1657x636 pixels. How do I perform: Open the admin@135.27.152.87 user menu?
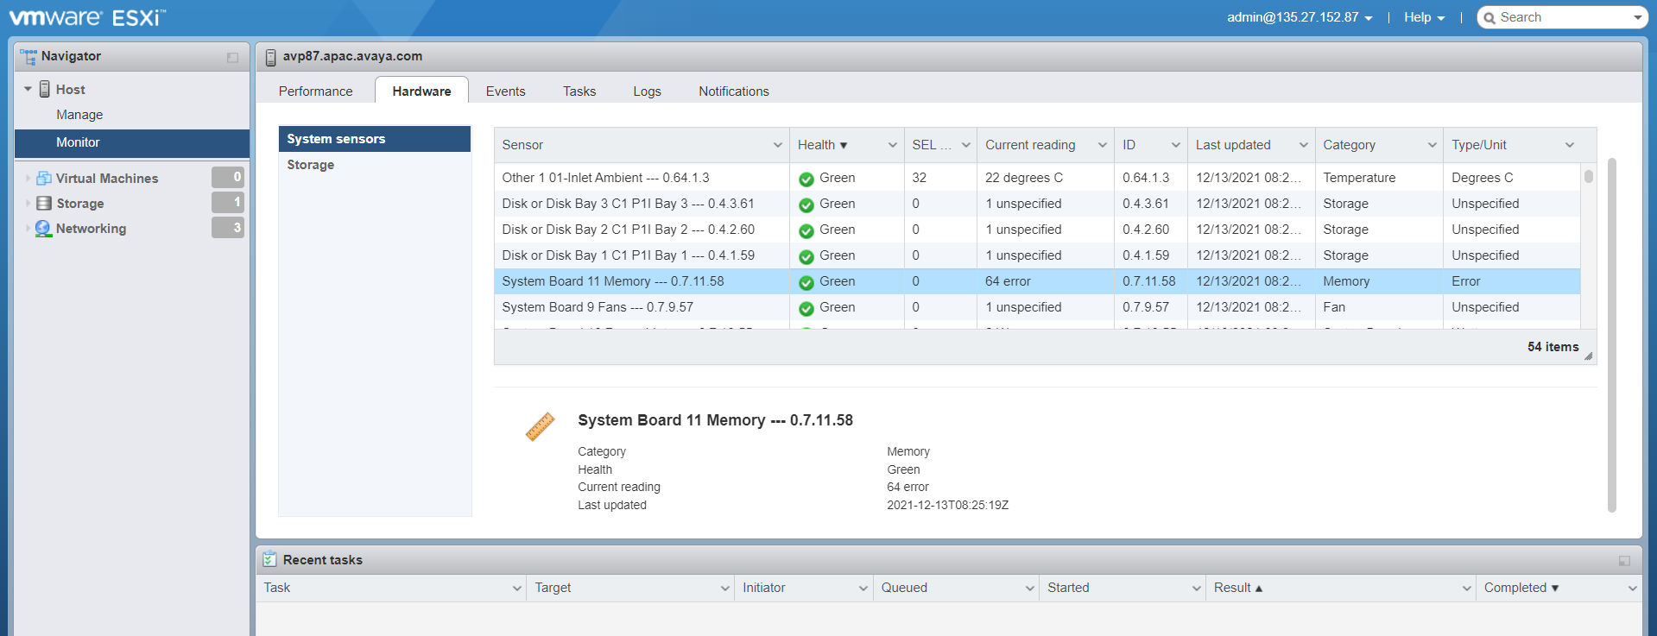click(x=1300, y=17)
